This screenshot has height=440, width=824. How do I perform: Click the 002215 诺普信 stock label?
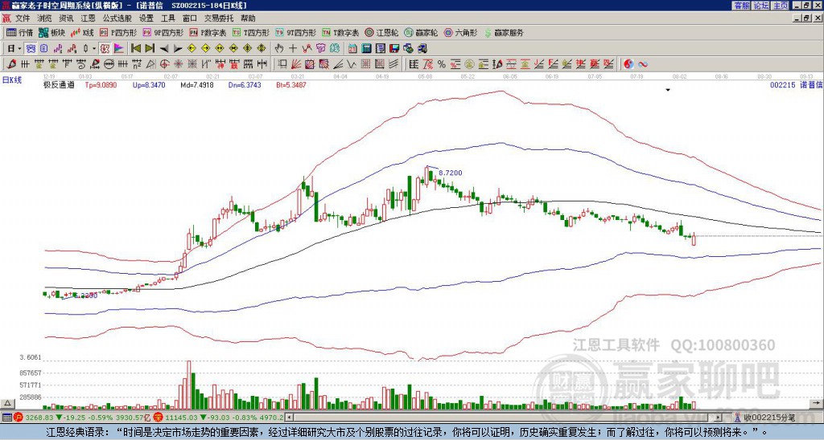click(x=796, y=84)
